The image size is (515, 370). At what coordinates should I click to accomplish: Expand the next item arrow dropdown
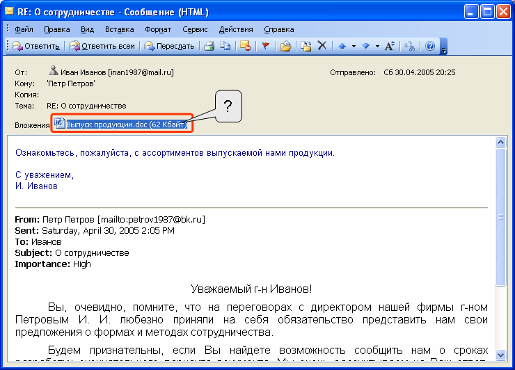click(x=377, y=47)
